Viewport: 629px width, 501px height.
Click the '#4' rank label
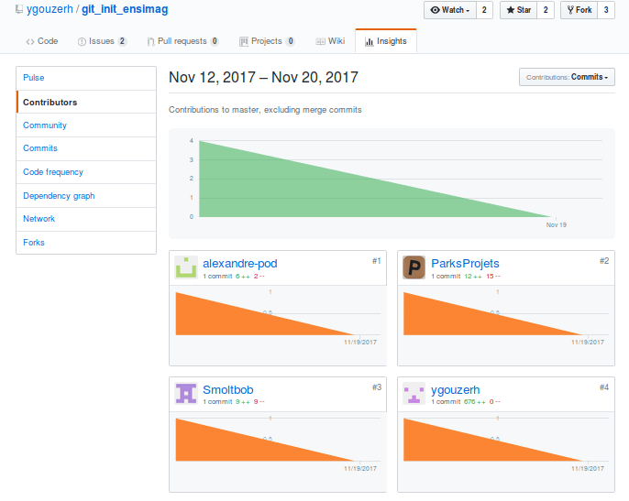coord(604,387)
